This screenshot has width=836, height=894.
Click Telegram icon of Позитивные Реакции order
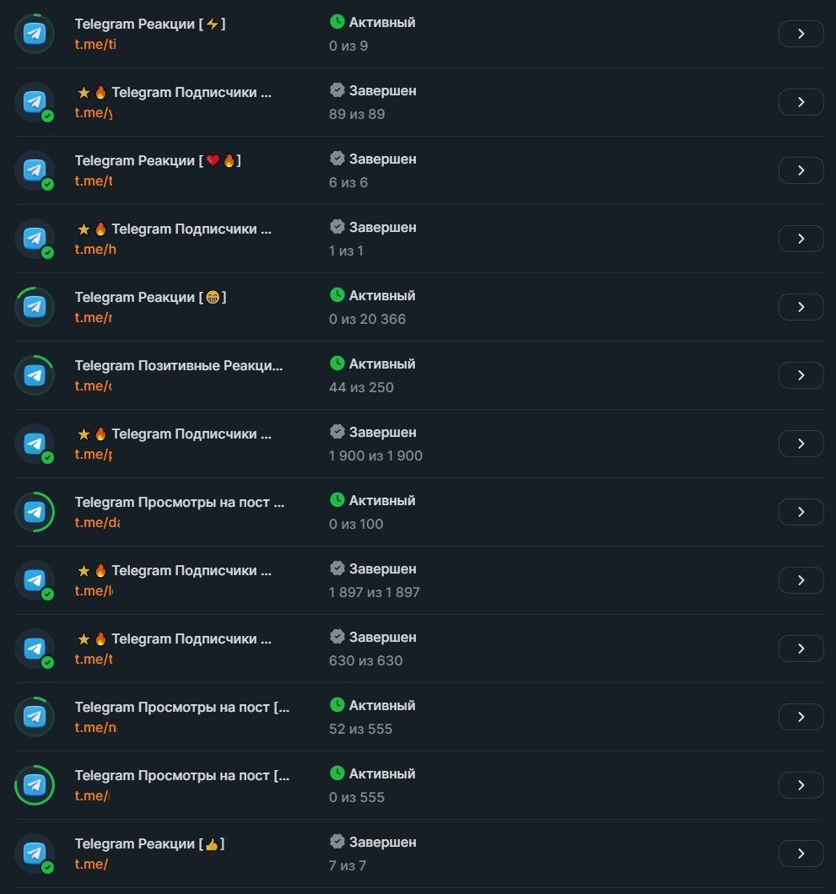point(35,375)
